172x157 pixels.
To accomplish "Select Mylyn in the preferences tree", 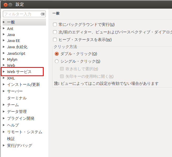I will [x=12, y=59].
